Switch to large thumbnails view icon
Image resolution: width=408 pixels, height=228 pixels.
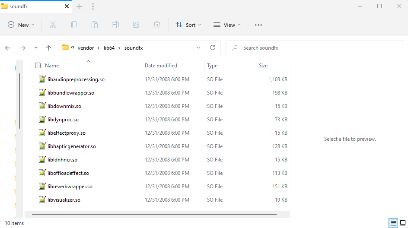pyautogui.click(x=403, y=223)
